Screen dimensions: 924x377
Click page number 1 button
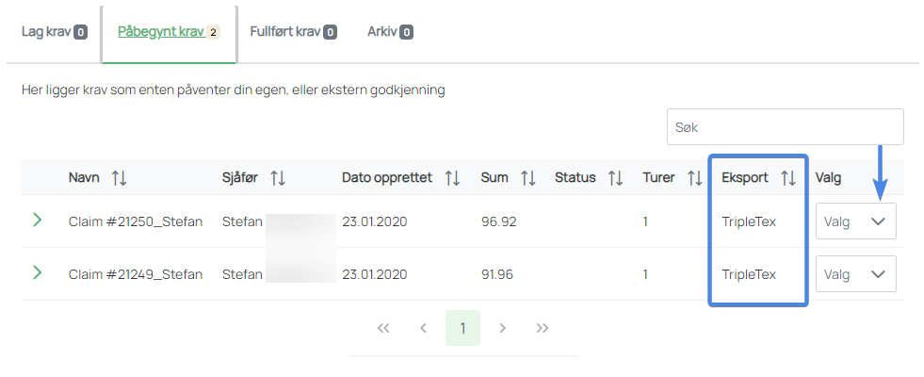tap(462, 328)
